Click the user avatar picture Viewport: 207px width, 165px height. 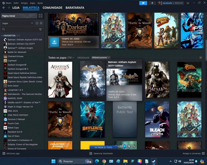(x=159, y=3)
